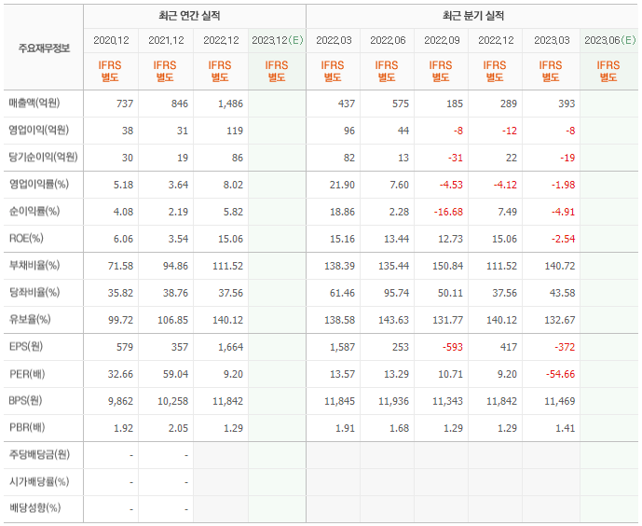Click the 당기순이익(억원) row label

[x=44, y=157]
